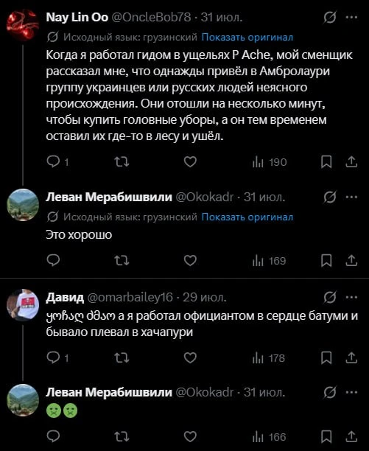Viewport: 369px width, 451px height.
Task: Open more options on Nay Lin Oo's tweet
Action: [351, 17]
